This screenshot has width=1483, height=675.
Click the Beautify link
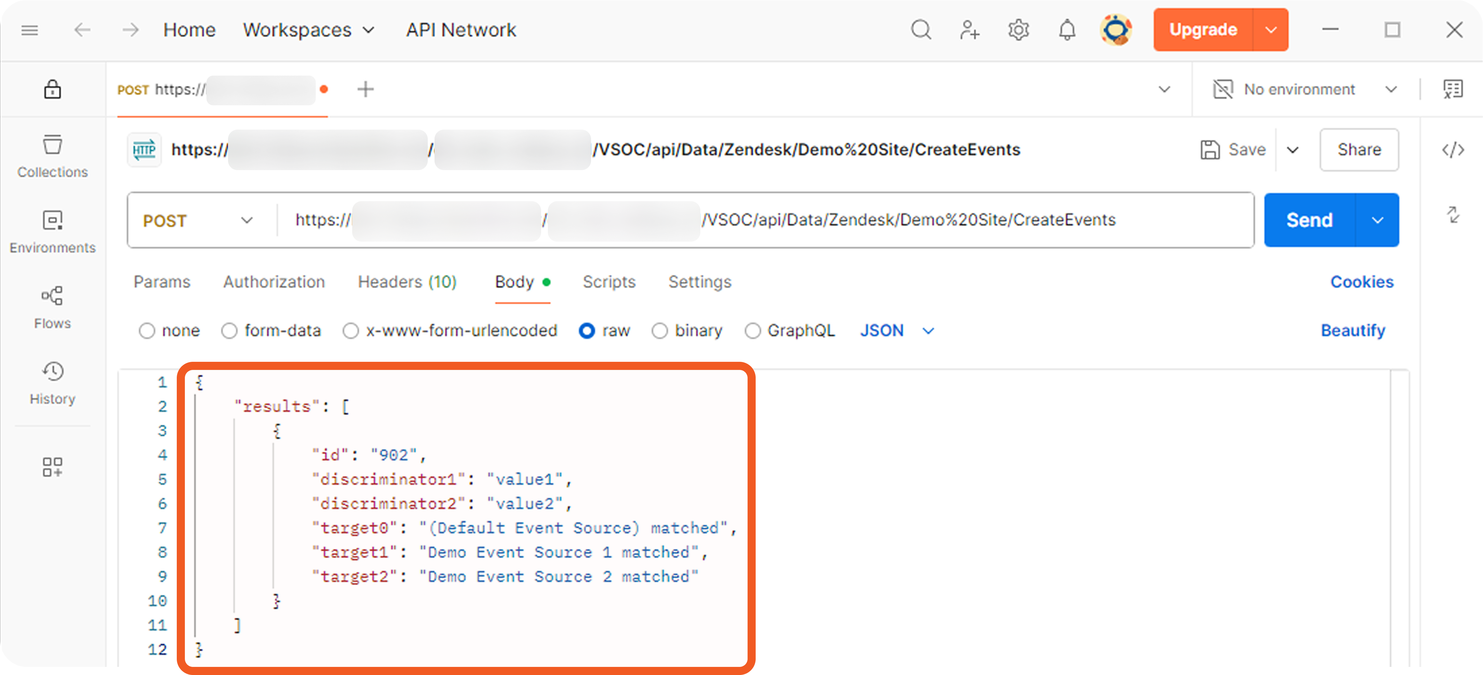pyautogui.click(x=1352, y=331)
